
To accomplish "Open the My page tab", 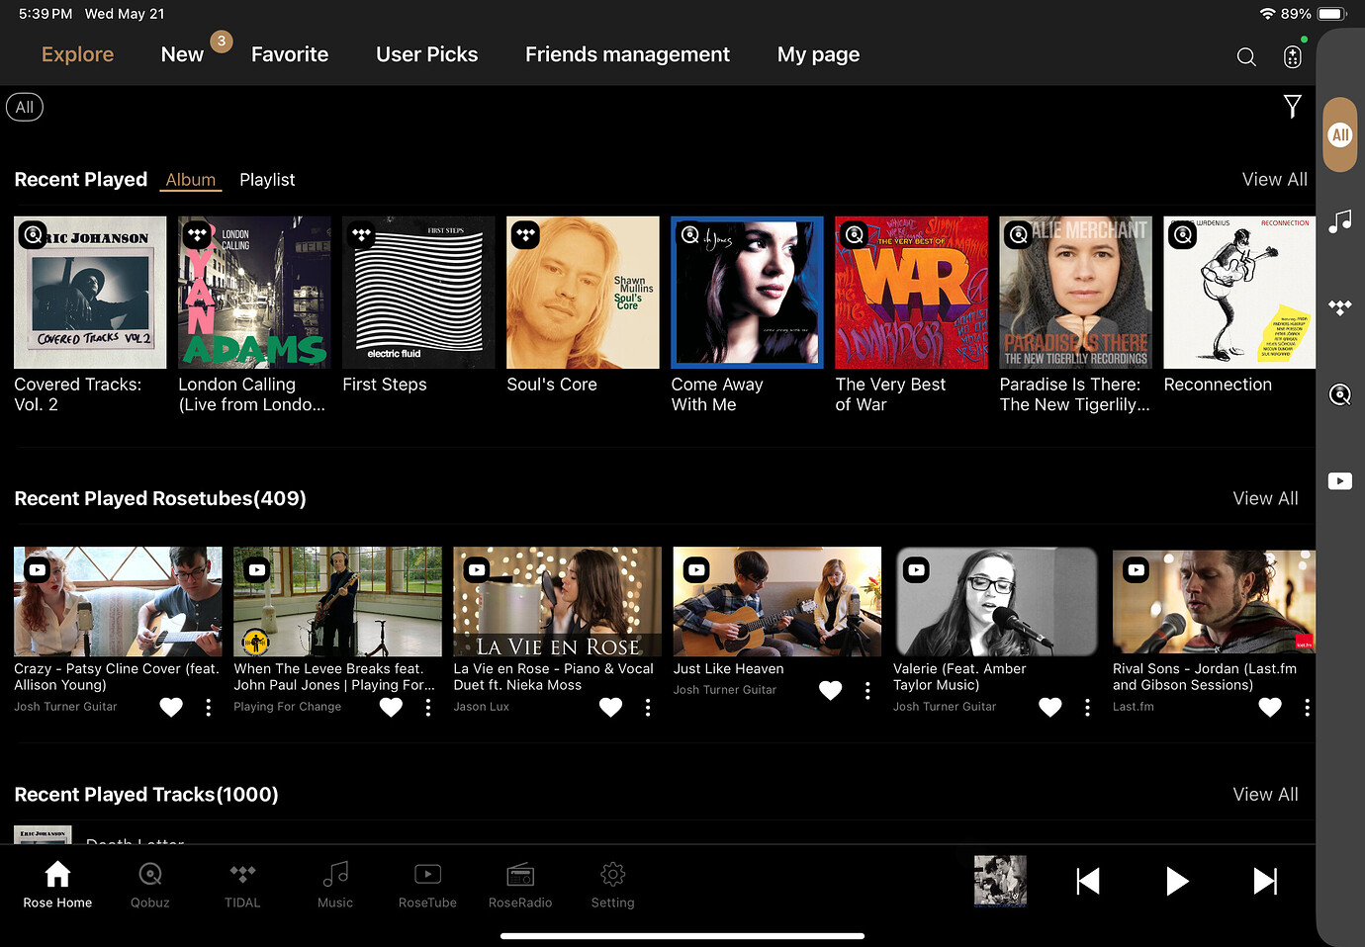I will click(818, 54).
